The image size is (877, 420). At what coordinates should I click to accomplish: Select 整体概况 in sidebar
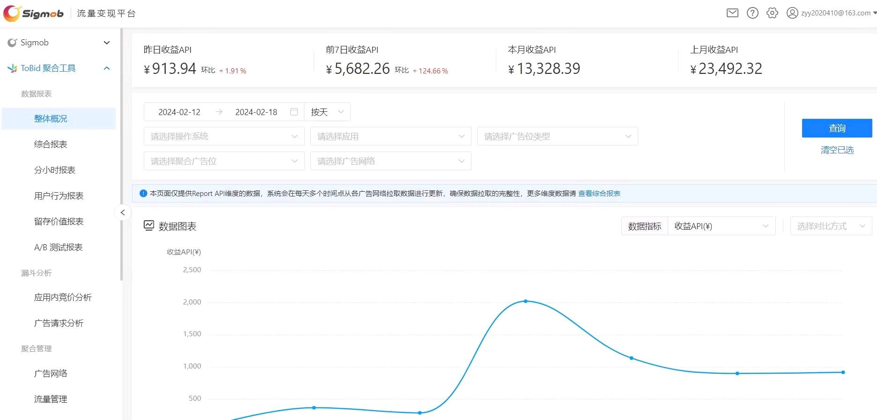coord(59,119)
